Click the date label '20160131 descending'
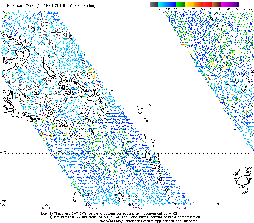254x223 pixels. pyautogui.click(x=75, y=6)
